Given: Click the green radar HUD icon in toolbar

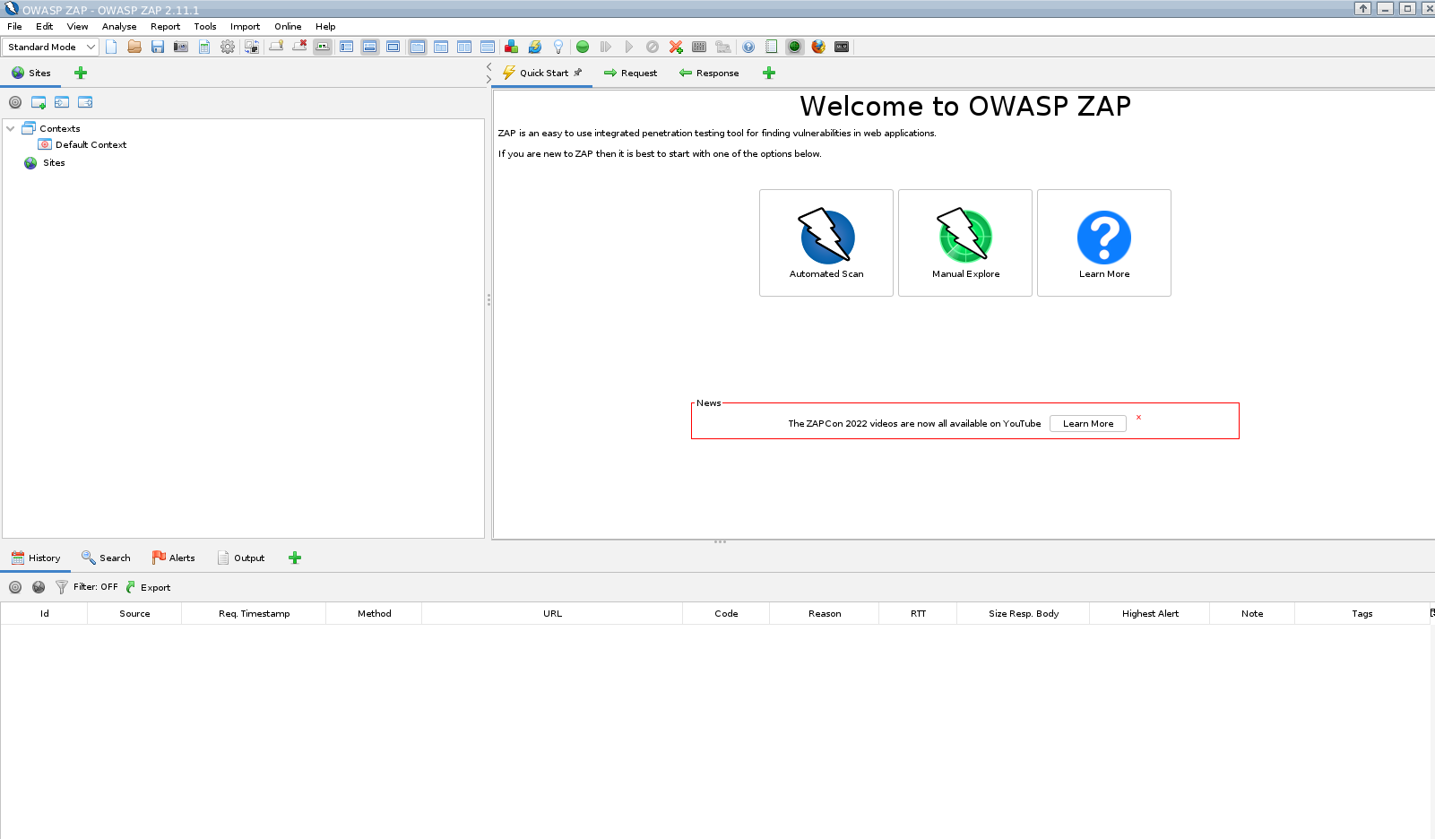Looking at the screenshot, I should (x=795, y=47).
